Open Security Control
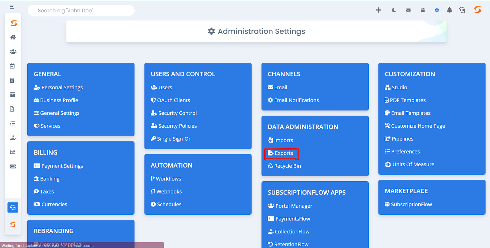 pyautogui.click(x=174, y=113)
